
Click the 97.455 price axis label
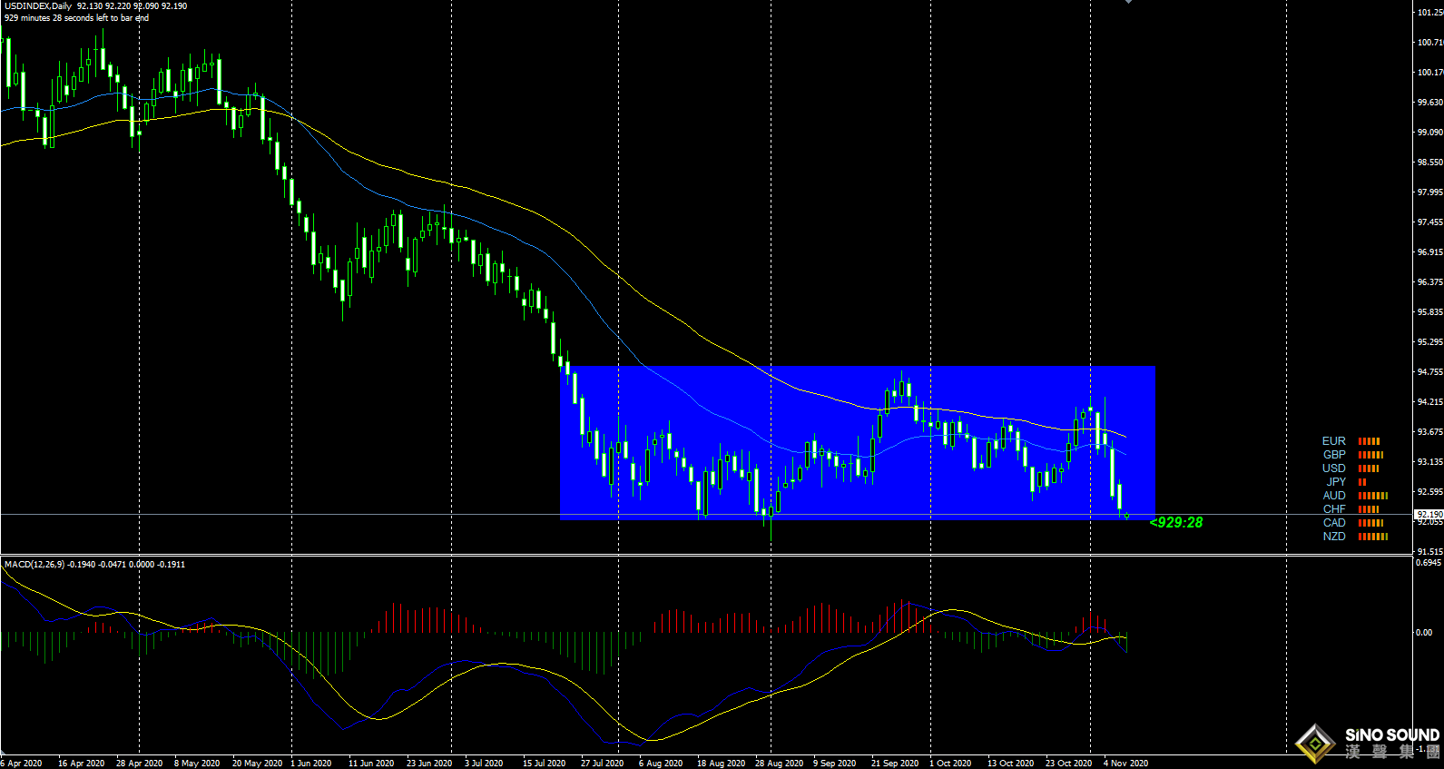(x=1429, y=222)
